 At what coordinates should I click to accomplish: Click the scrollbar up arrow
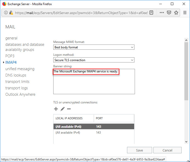[186, 40]
